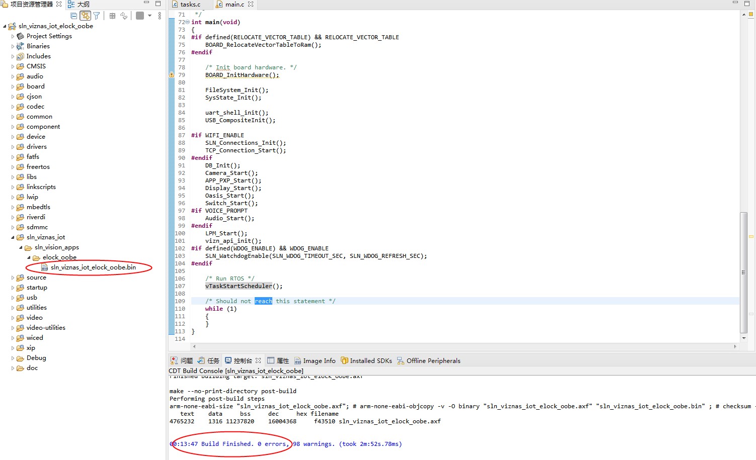Select the main.c editor tab

[231, 4]
